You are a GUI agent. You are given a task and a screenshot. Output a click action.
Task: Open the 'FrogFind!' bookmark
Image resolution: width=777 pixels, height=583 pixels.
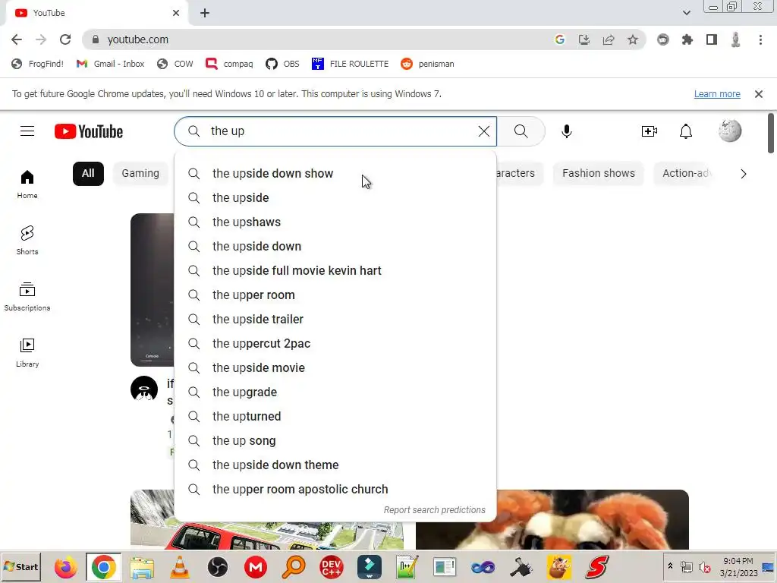coord(38,64)
